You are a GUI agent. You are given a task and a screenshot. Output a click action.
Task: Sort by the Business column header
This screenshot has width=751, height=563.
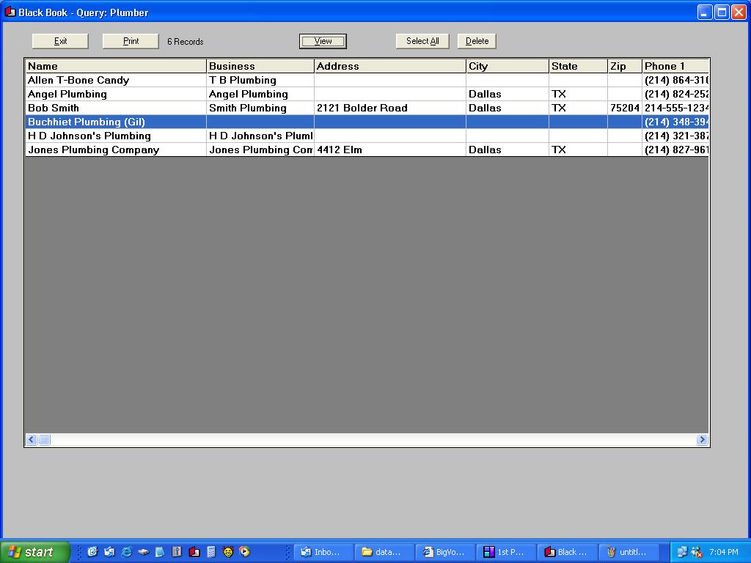(x=260, y=66)
